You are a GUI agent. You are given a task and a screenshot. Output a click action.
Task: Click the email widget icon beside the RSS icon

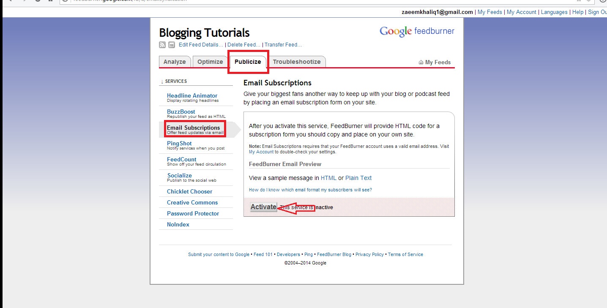[x=171, y=44]
